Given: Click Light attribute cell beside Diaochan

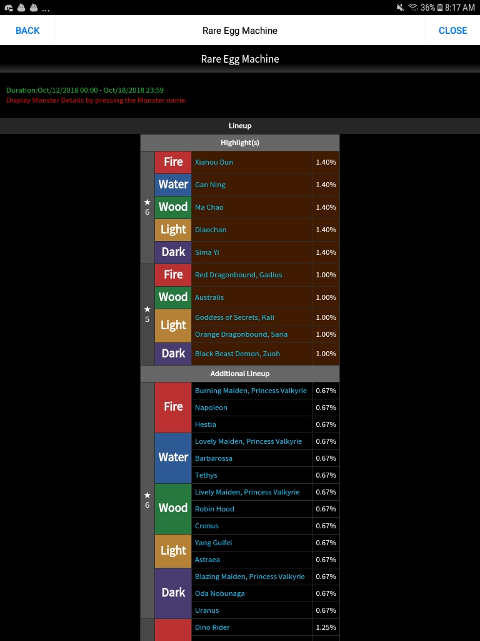Looking at the screenshot, I should 173,230.
